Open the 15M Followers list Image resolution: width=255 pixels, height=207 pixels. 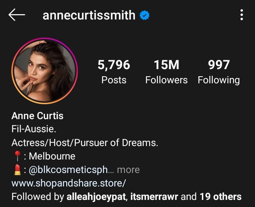[166, 72]
